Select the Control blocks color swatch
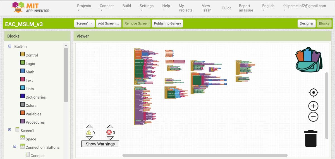Image resolution: width=335 pixels, height=159 pixels. (x=23, y=54)
